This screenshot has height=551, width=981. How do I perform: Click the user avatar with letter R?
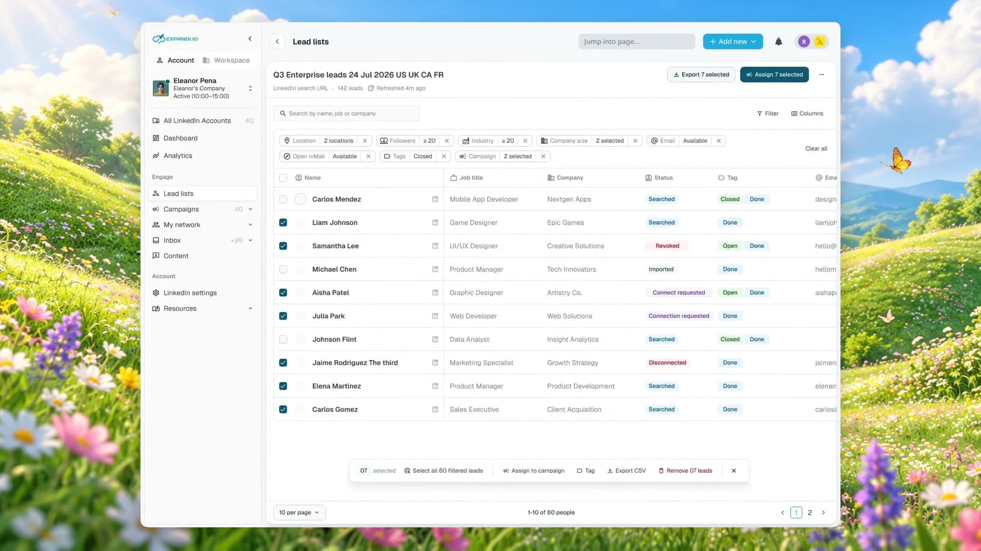click(804, 42)
